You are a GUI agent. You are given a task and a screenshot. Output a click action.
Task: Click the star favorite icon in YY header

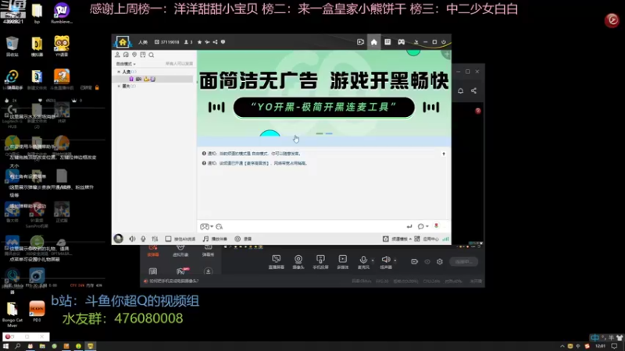tap(200, 42)
